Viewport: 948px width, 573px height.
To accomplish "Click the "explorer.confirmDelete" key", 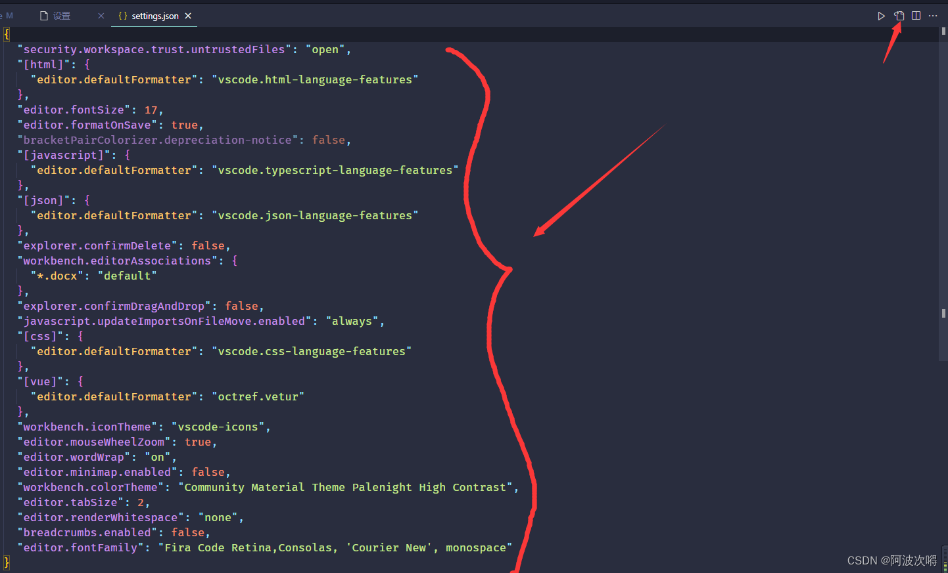I will click(97, 245).
